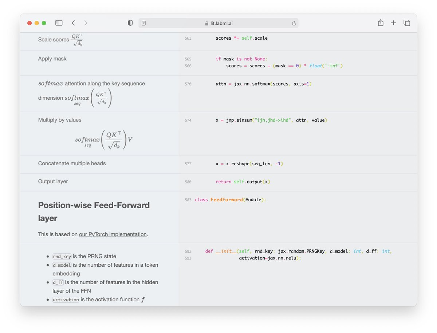Toggle the Safari sidebar icon
The image size is (437, 333).
click(59, 23)
